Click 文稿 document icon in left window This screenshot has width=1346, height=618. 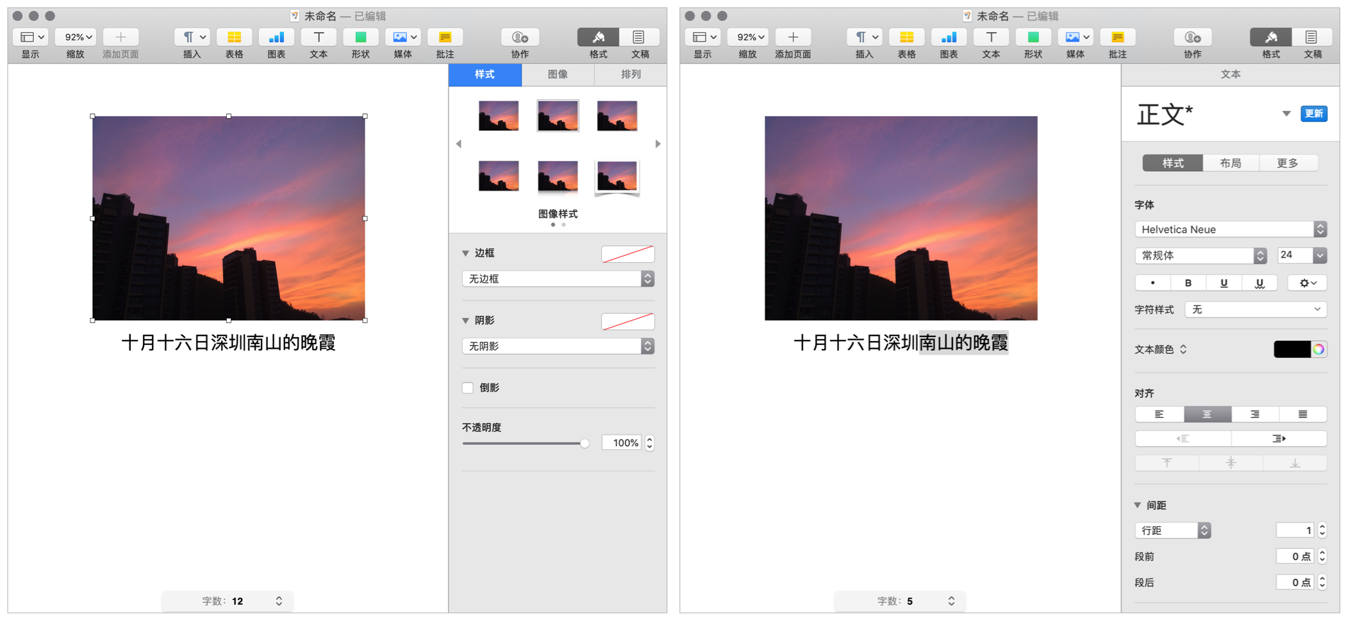click(x=639, y=37)
